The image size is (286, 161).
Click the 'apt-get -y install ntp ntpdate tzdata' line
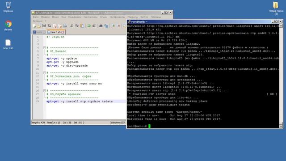tap(80, 102)
